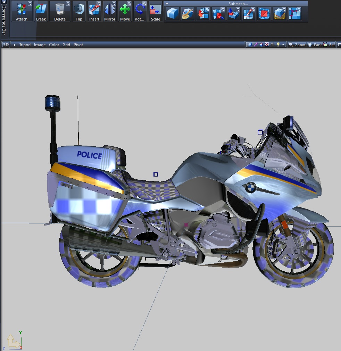This screenshot has height=351, width=341.
Task: Use the Mirror tool
Action: 110,11
